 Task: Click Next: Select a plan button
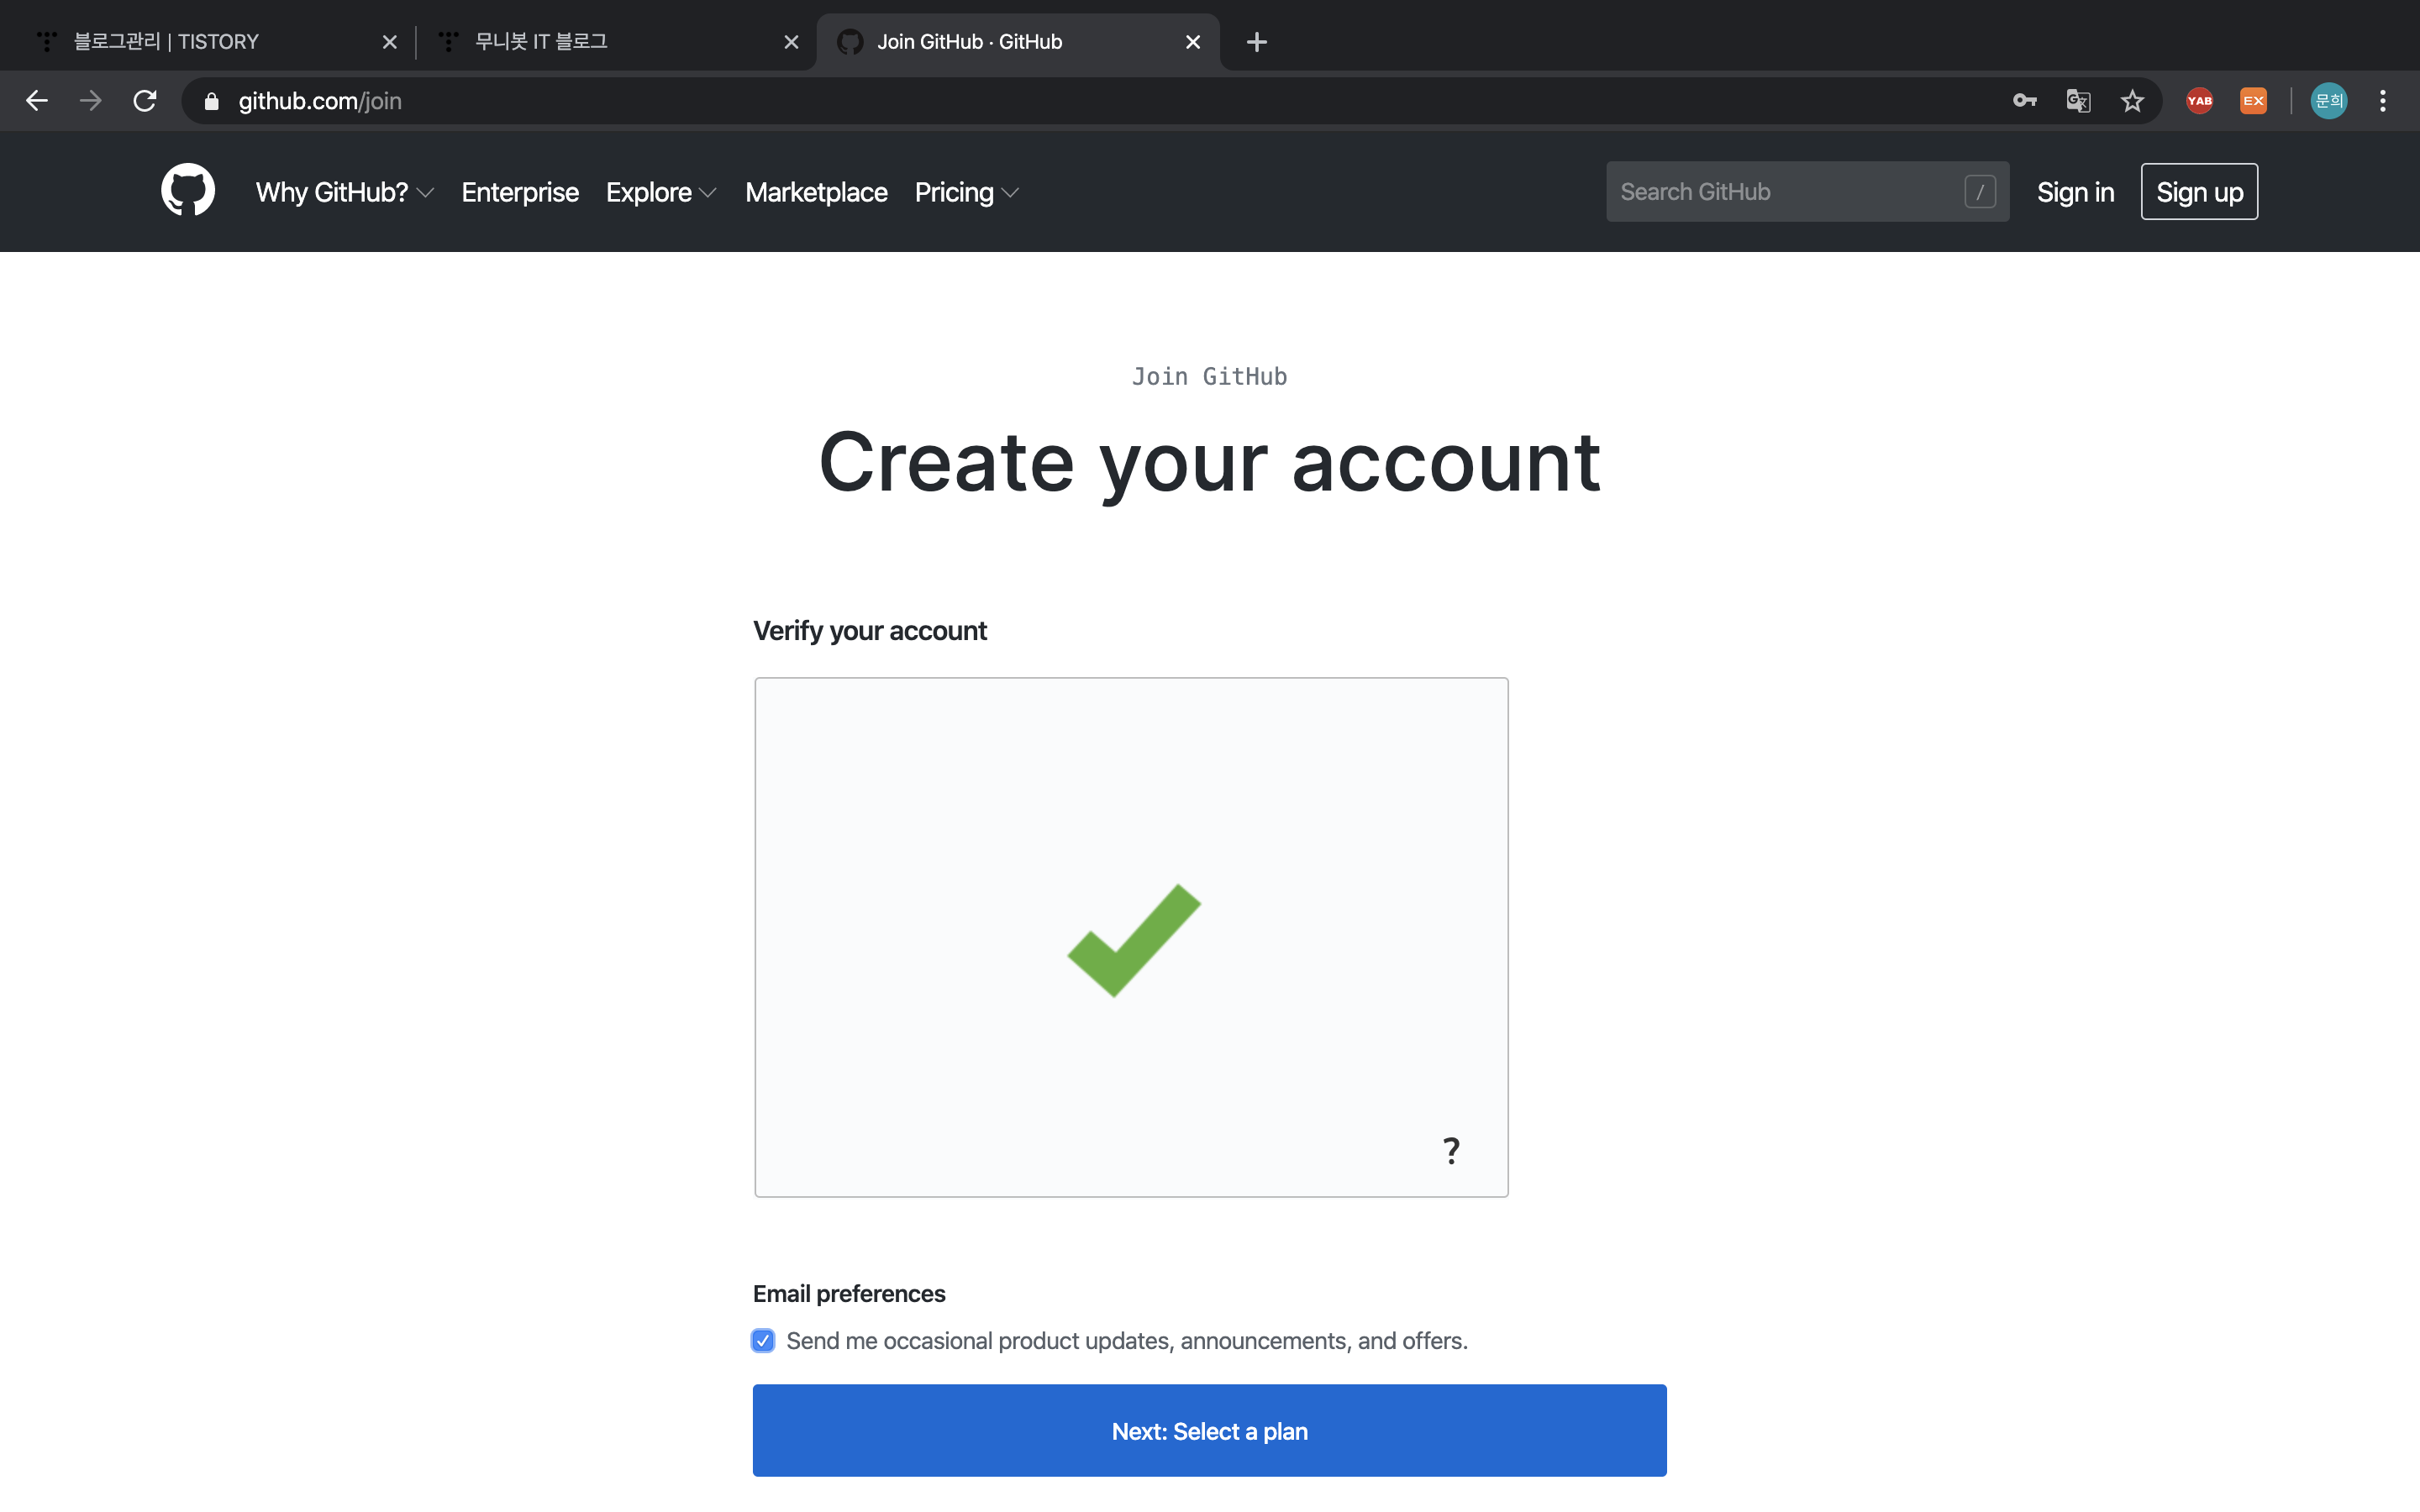click(x=1209, y=1431)
